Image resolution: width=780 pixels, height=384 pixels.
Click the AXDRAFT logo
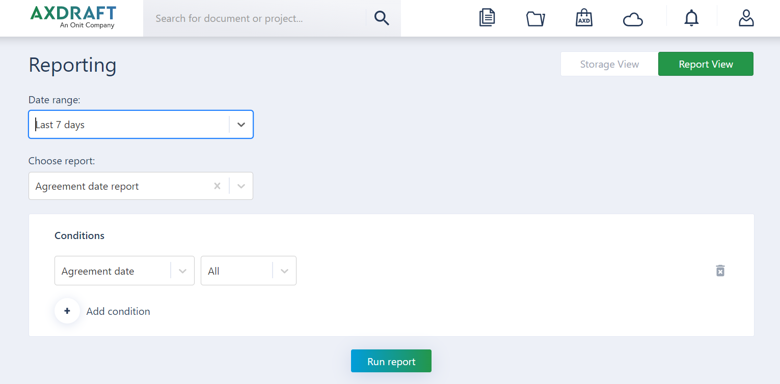tap(73, 18)
